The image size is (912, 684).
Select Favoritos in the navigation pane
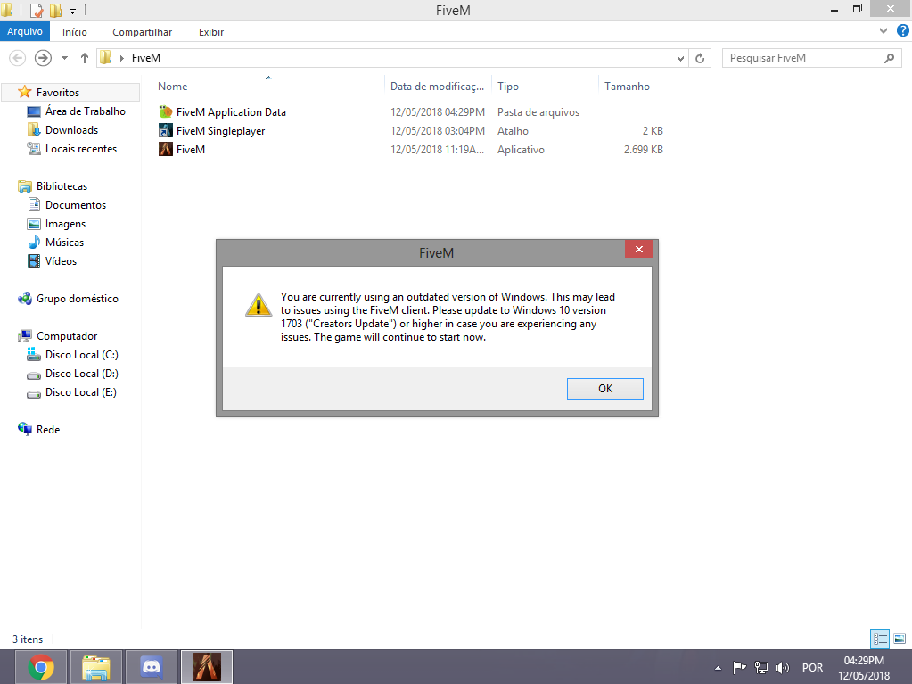coord(58,93)
